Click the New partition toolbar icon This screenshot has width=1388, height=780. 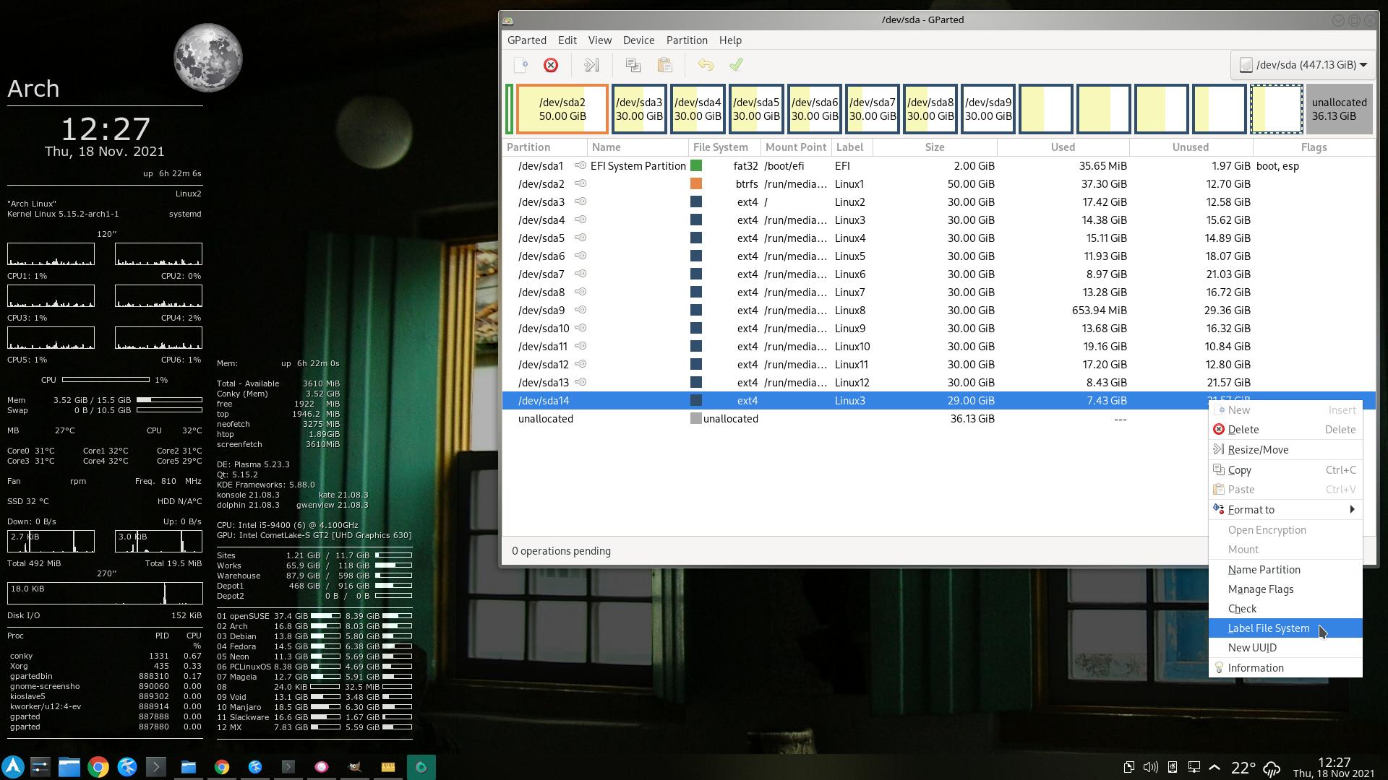pos(521,65)
